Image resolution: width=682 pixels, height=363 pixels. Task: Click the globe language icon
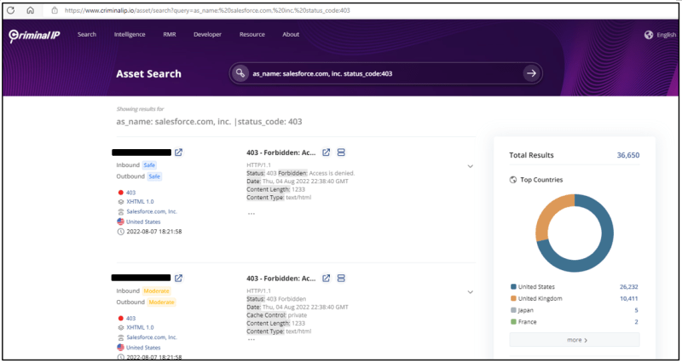[649, 35]
